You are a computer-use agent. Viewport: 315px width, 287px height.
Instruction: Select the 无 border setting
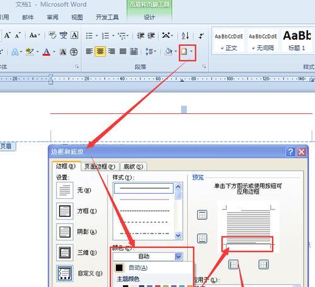(x=65, y=190)
